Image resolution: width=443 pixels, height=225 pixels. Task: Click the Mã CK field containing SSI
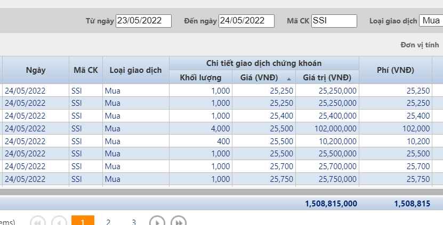(334, 21)
